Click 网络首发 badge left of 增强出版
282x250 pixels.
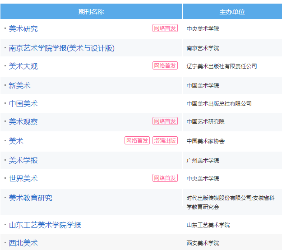click(137, 140)
